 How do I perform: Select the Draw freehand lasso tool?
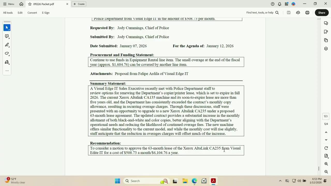coord(7,53)
